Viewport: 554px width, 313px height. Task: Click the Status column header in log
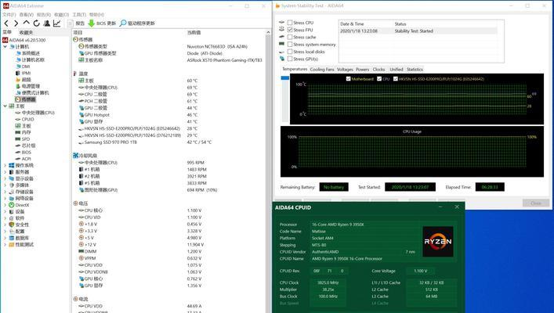(x=400, y=24)
